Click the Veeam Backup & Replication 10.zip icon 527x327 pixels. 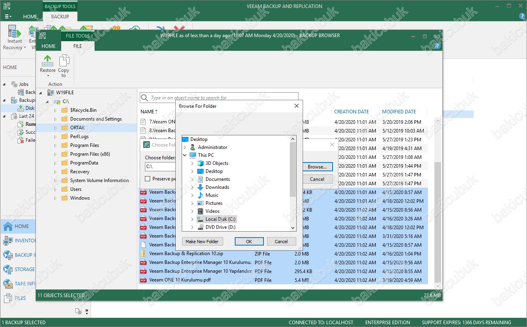[x=143, y=254]
